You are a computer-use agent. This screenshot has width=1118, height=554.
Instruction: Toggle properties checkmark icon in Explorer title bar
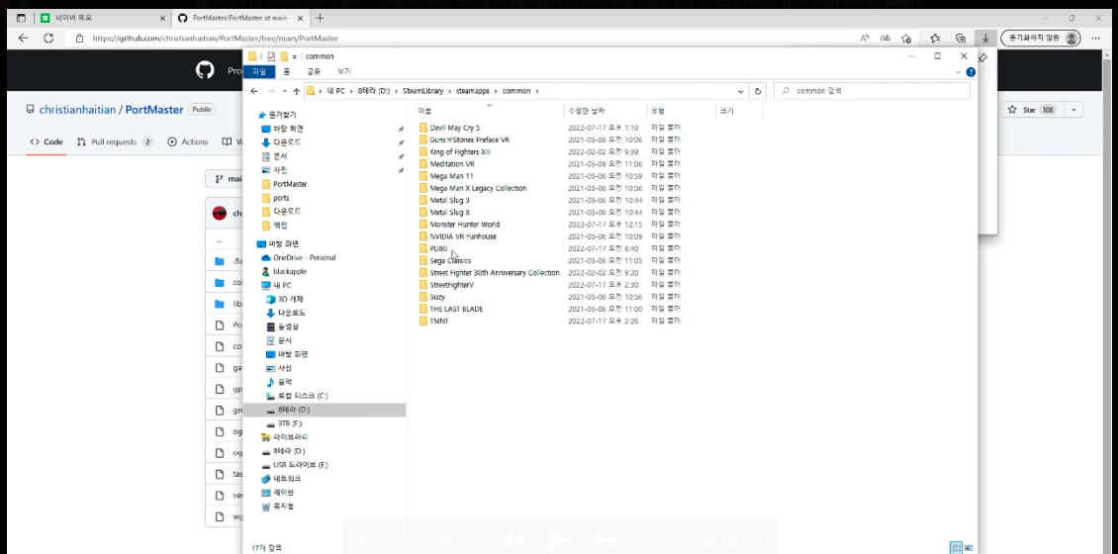coord(271,56)
